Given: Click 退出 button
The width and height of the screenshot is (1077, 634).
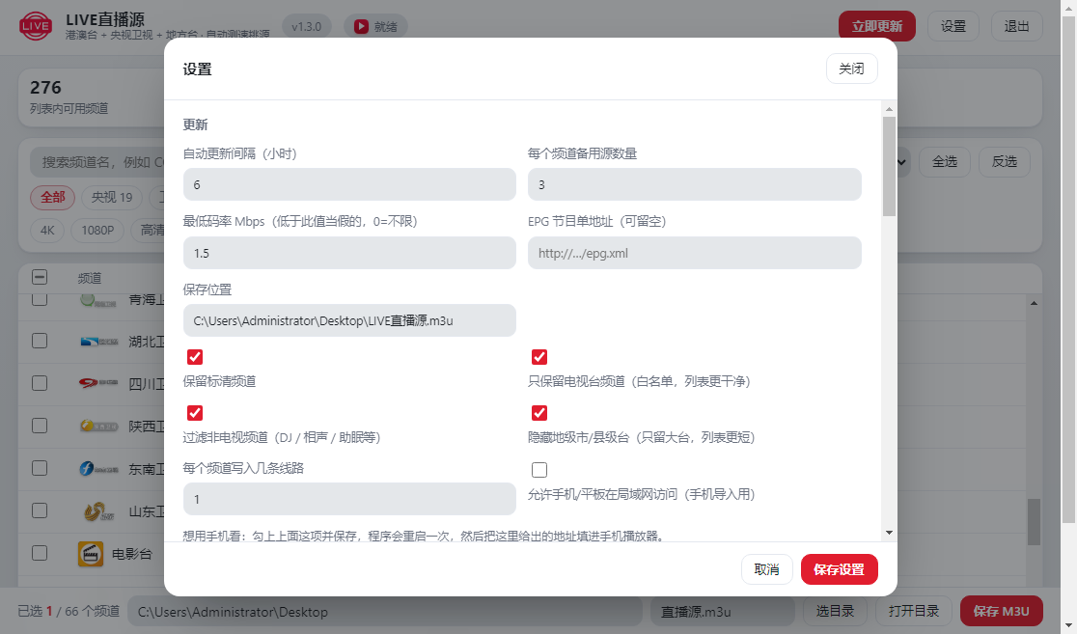Looking at the screenshot, I should tap(1016, 26).
